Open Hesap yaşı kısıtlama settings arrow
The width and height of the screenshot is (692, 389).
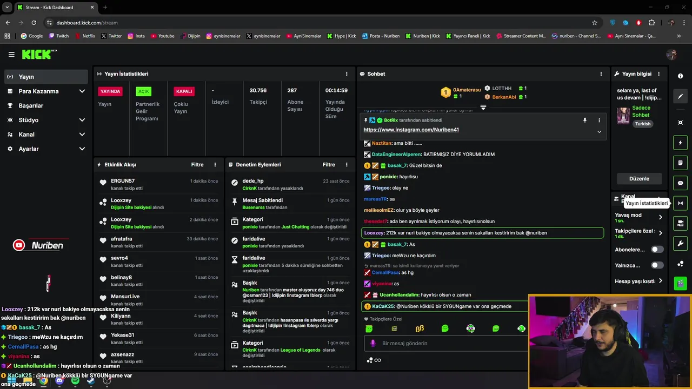point(660,281)
